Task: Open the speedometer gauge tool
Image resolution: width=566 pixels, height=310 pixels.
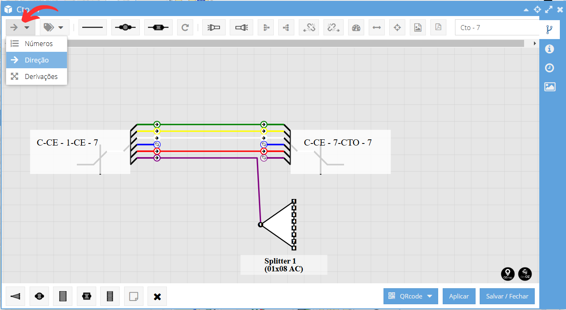Action: click(x=356, y=28)
